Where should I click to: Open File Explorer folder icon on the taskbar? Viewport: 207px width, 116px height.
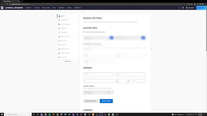click(46, 114)
